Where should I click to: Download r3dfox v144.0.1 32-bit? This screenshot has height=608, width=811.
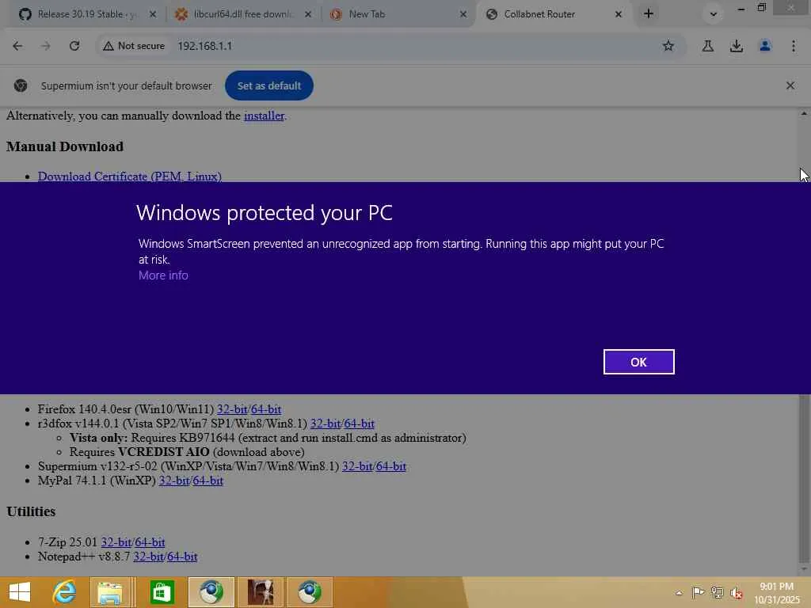[x=325, y=424]
